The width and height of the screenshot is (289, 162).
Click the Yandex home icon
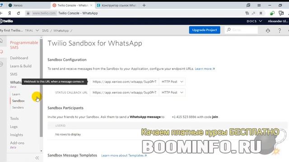9,13
